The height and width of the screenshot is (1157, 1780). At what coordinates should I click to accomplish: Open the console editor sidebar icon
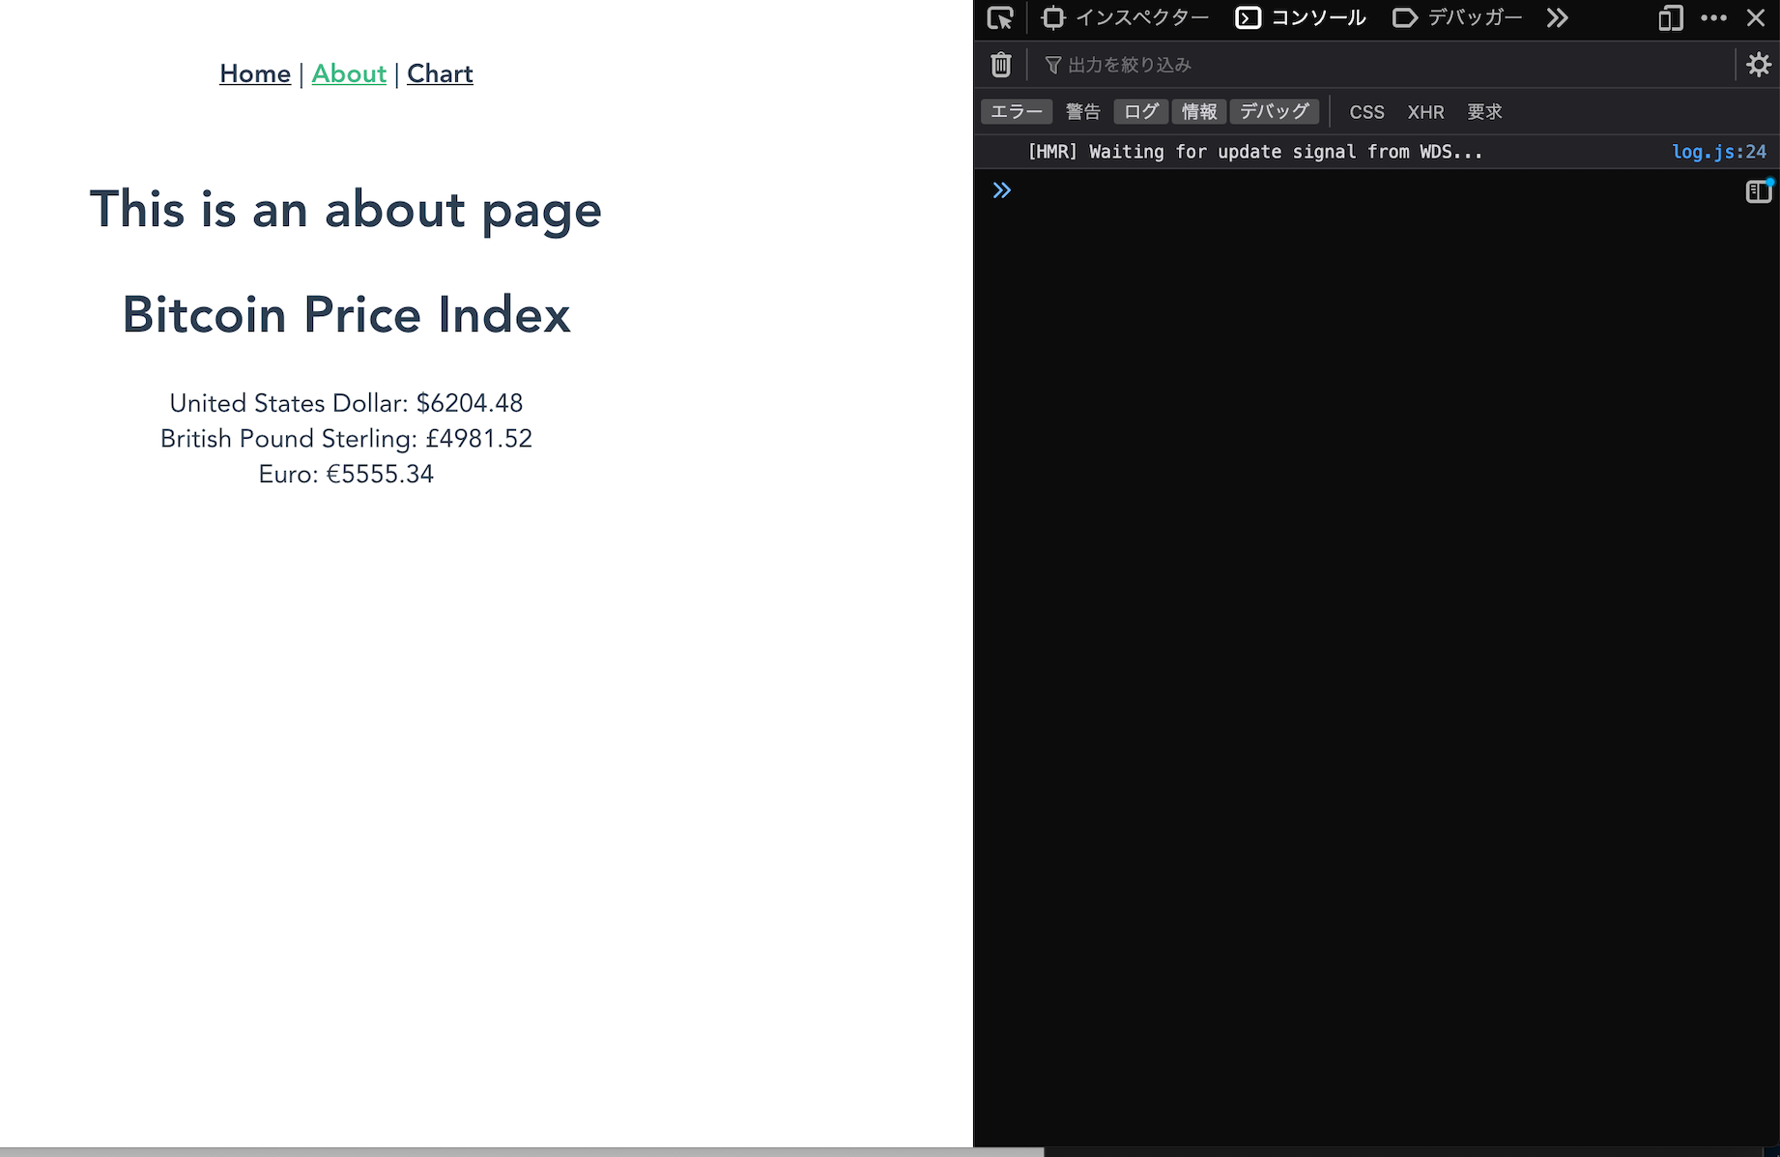click(1757, 190)
